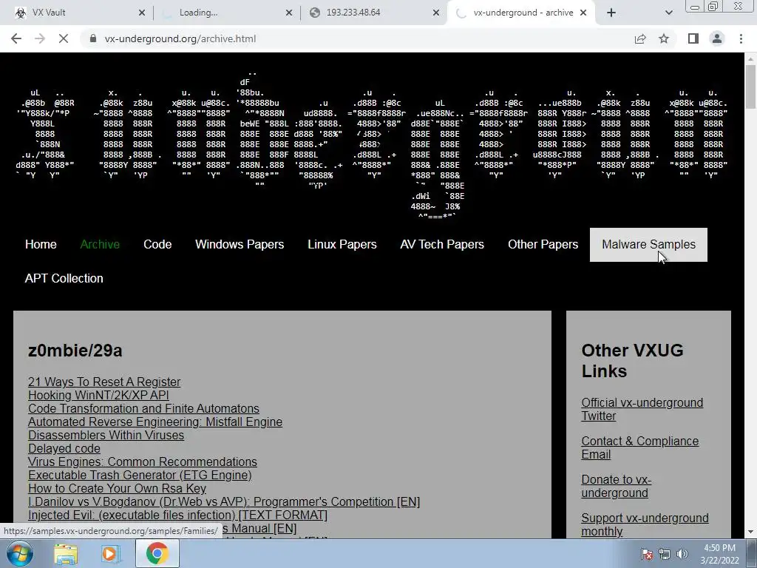Open the Code nav item
Screen dimensions: 757x568
tap(157, 244)
